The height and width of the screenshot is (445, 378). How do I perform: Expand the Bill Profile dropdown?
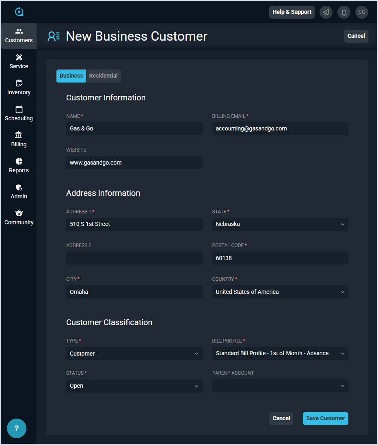[x=280, y=354]
